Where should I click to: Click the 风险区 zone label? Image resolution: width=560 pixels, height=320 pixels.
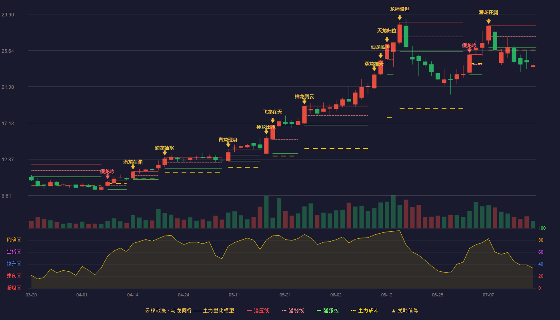coord(14,240)
